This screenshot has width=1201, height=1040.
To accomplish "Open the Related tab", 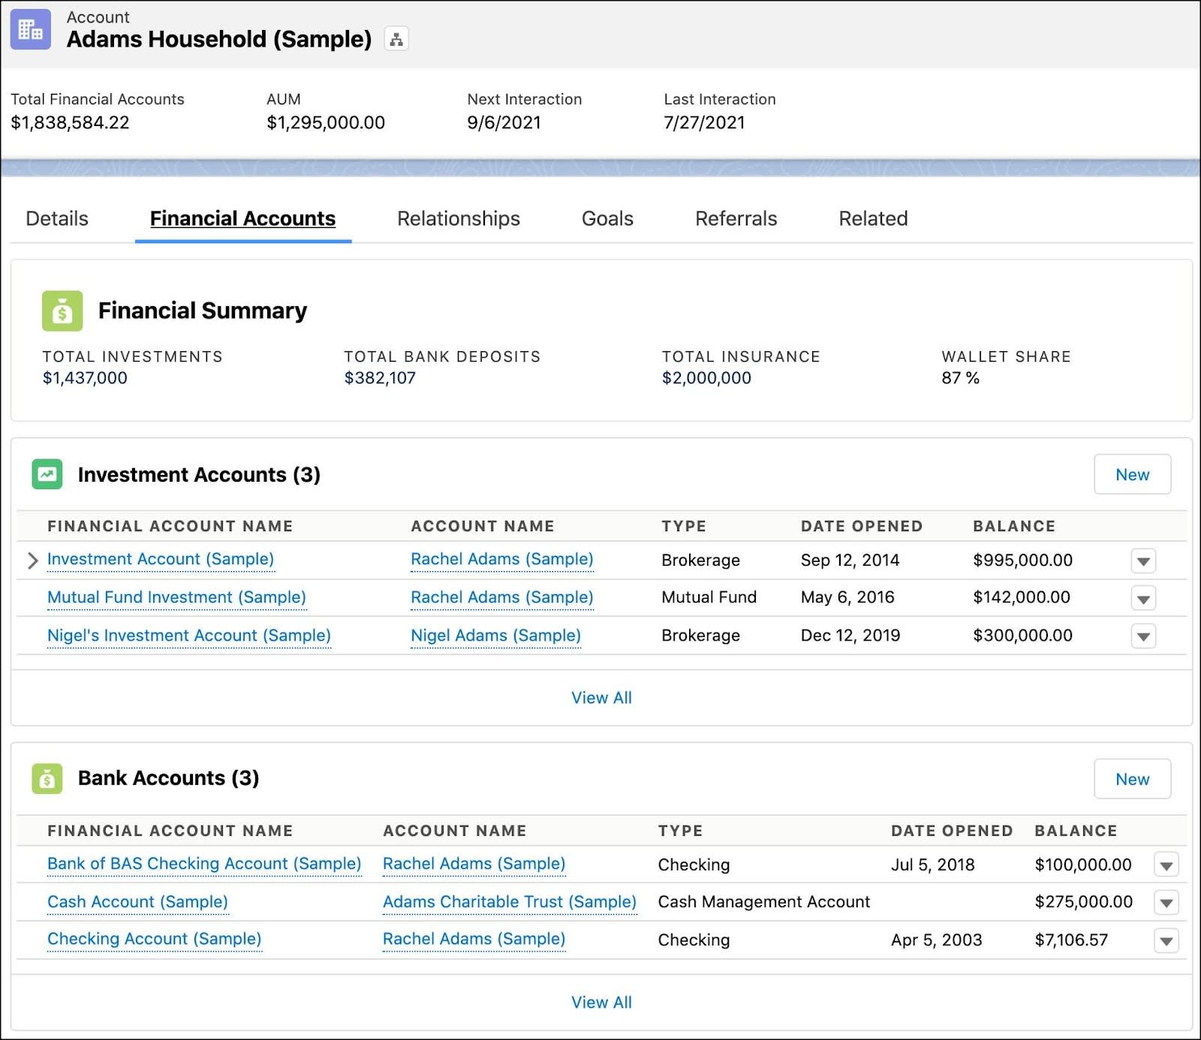I will point(873,218).
